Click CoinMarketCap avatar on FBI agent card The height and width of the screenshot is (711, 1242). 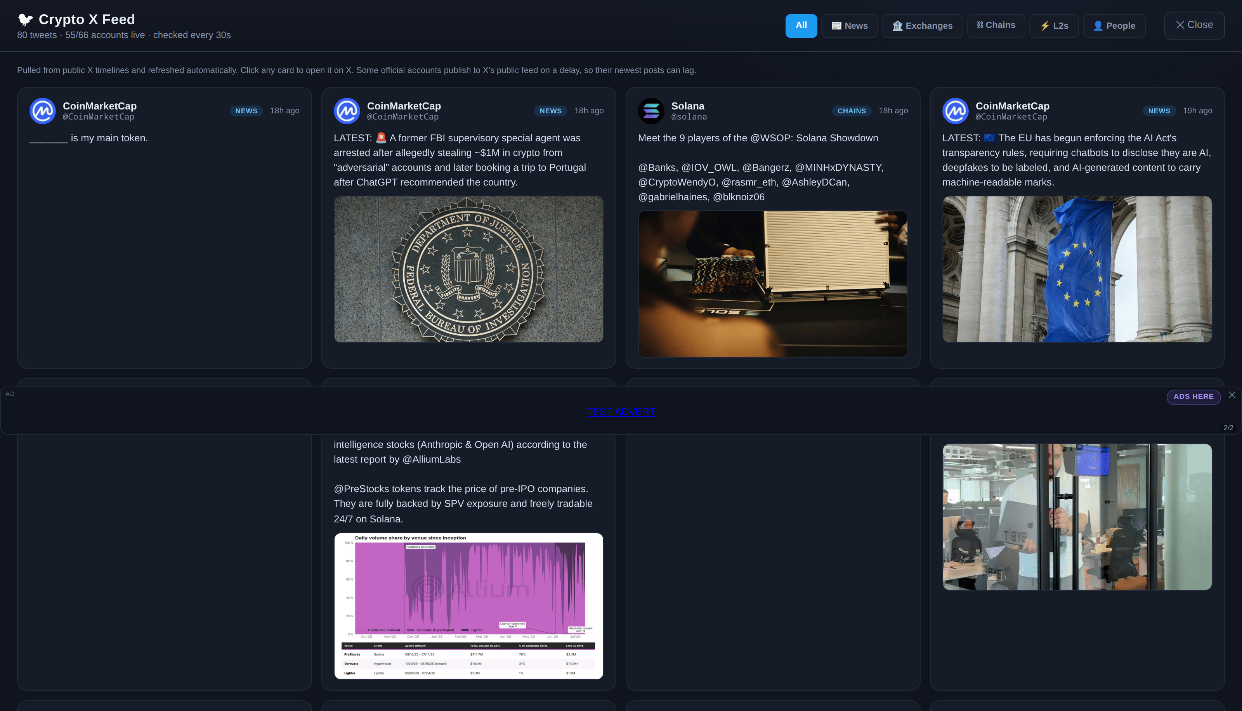pos(347,111)
